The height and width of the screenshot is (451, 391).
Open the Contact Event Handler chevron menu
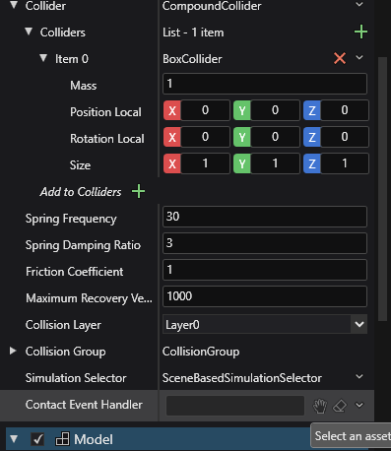(359, 406)
